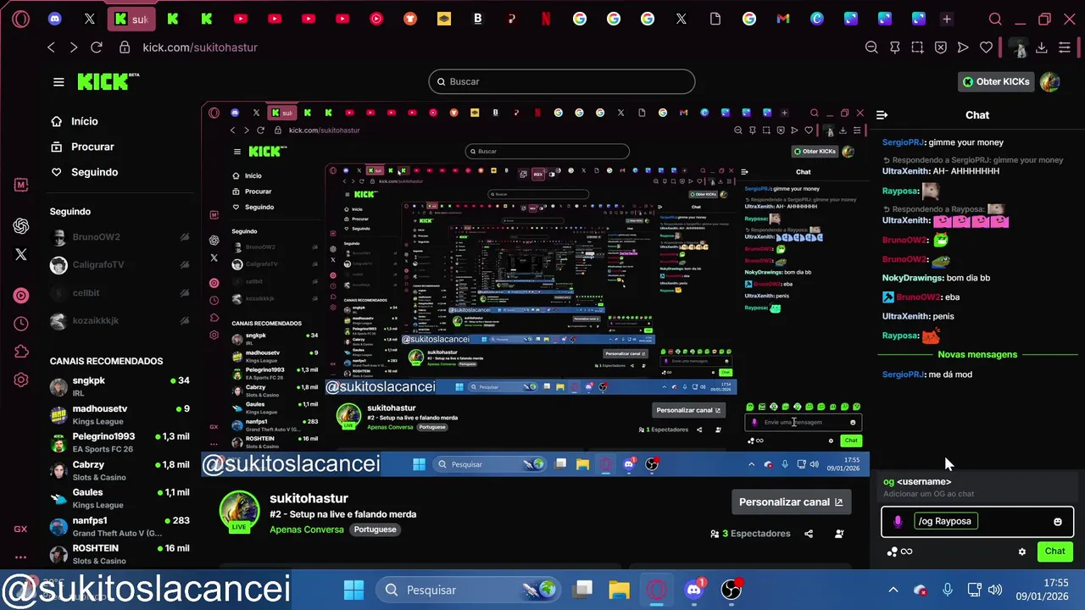Open settings gear in Opera sidebar
This screenshot has width=1085, height=610.
[x=21, y=380]
